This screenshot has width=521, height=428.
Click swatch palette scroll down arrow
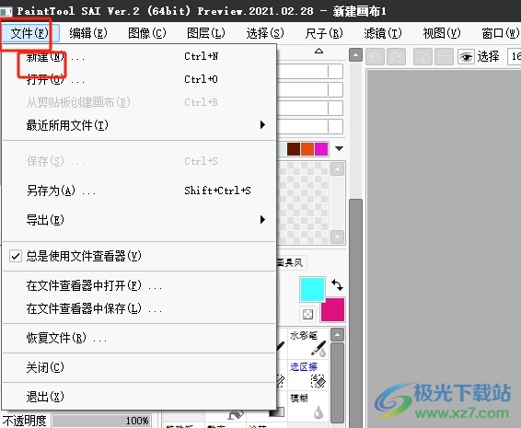[x=338, y=237]
